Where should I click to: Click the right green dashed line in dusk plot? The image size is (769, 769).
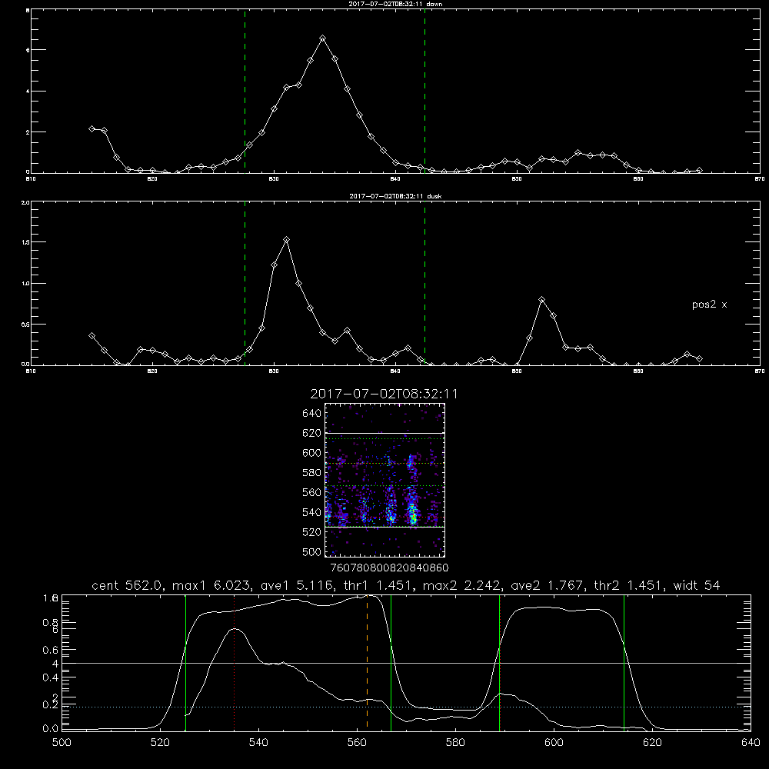(424, 283)
